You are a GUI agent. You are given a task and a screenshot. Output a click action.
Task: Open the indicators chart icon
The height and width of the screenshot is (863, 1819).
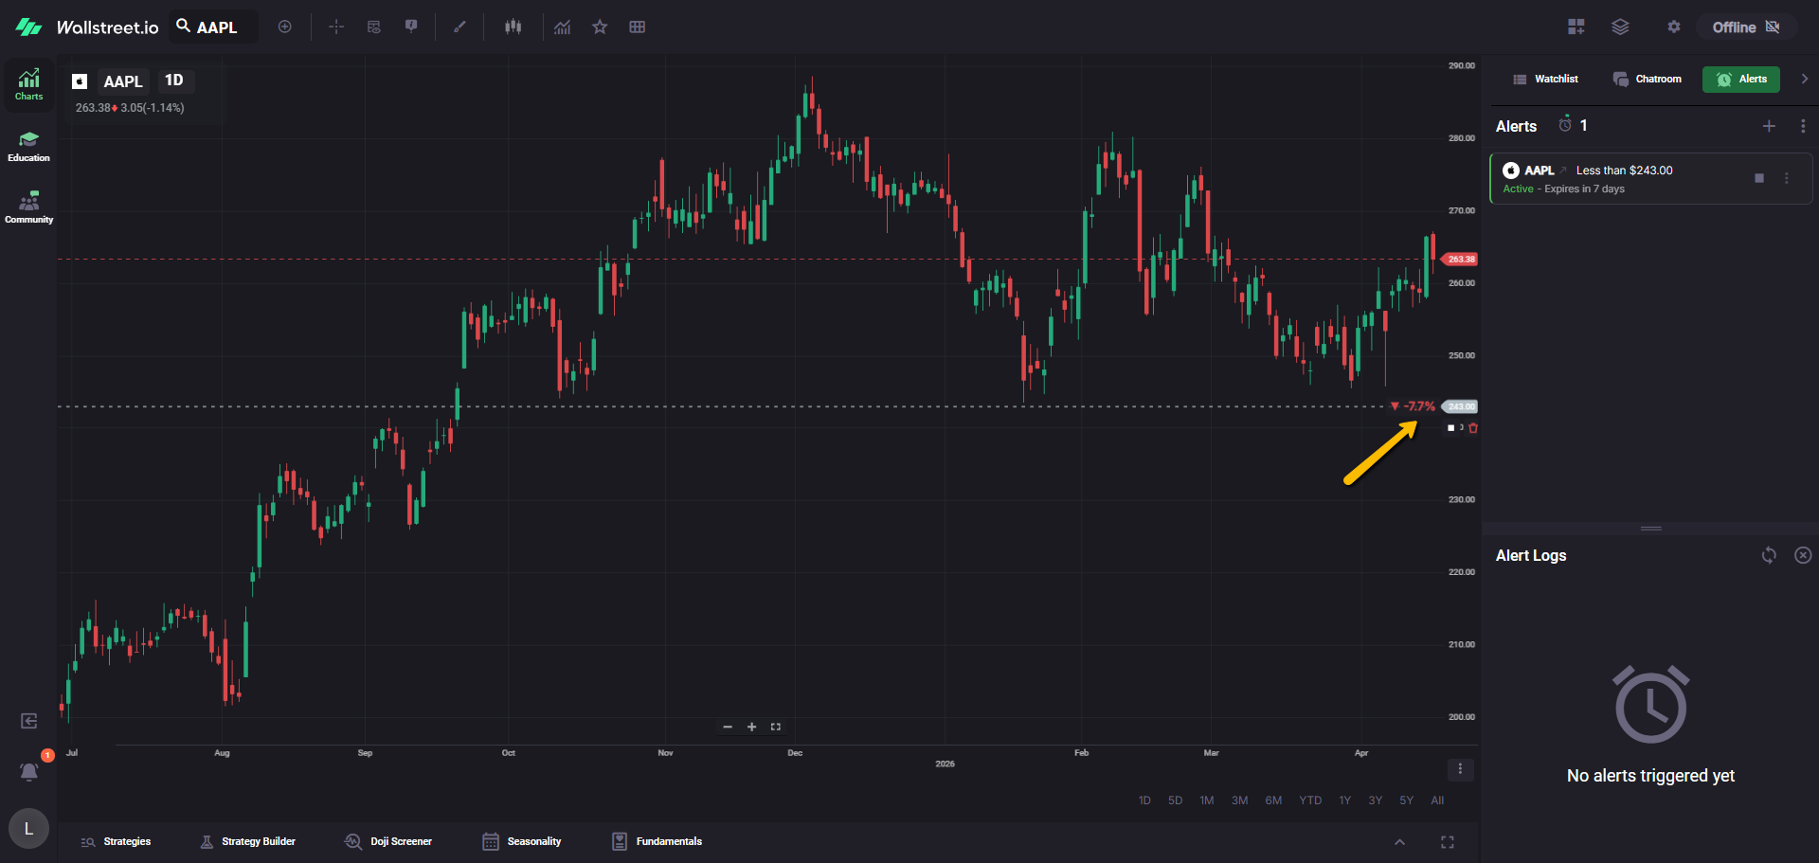point(562,27)
